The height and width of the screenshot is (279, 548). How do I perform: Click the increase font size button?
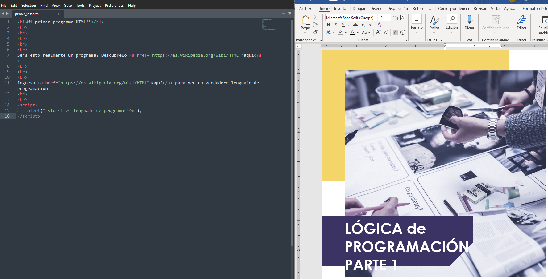379,32
